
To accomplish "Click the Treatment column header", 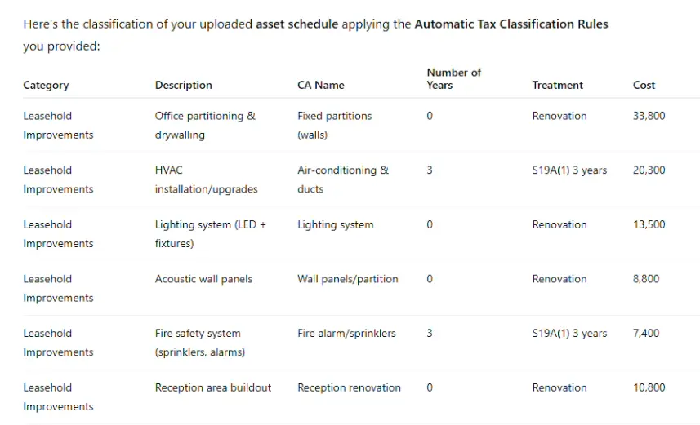I will [x=558, y=85].
